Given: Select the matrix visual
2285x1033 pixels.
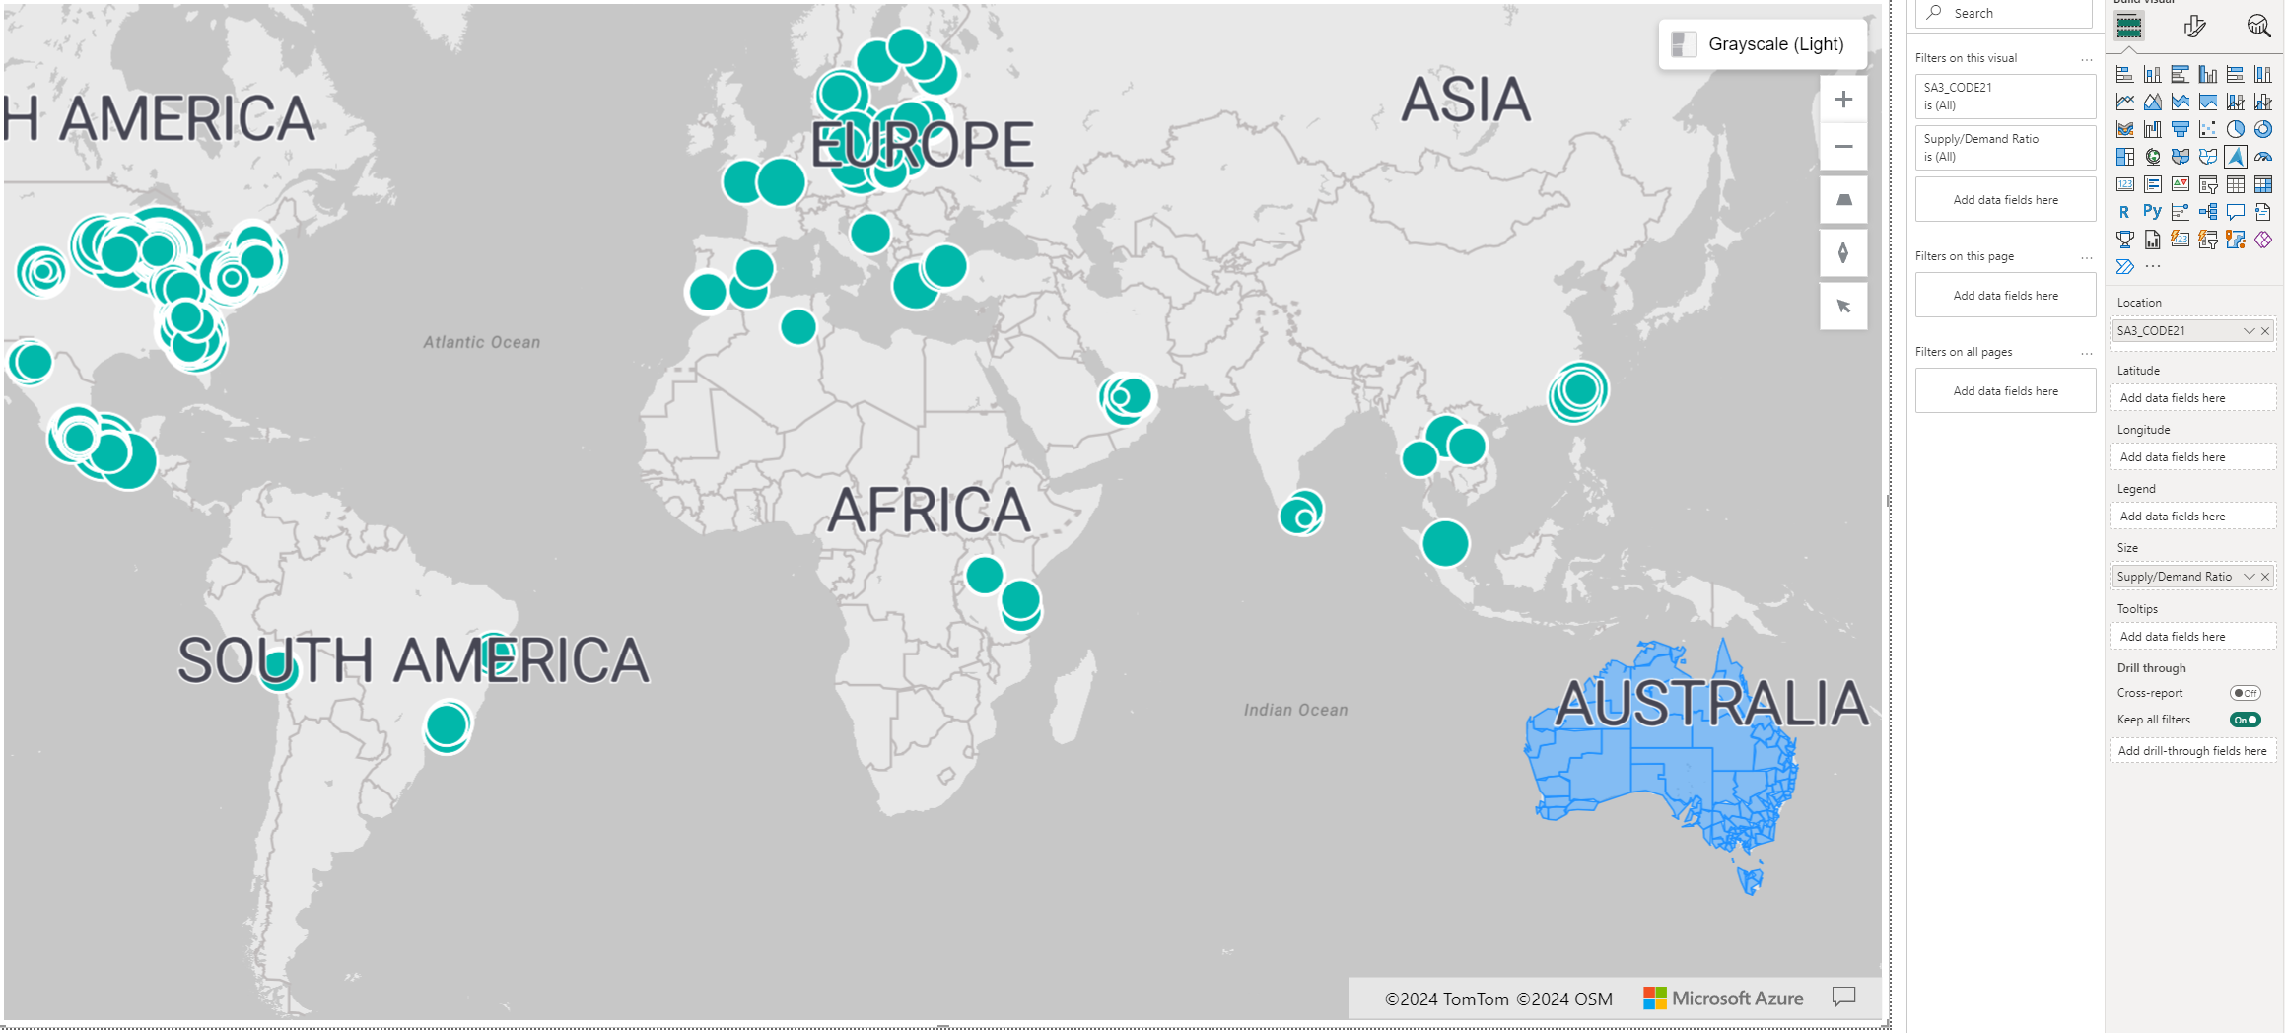Looking at the screenshot, I should (2263, 184).
